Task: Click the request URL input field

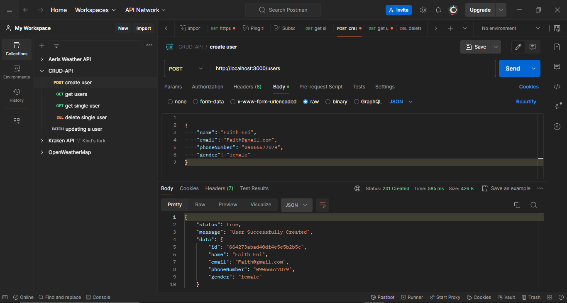Action: (x=353, y=68)
